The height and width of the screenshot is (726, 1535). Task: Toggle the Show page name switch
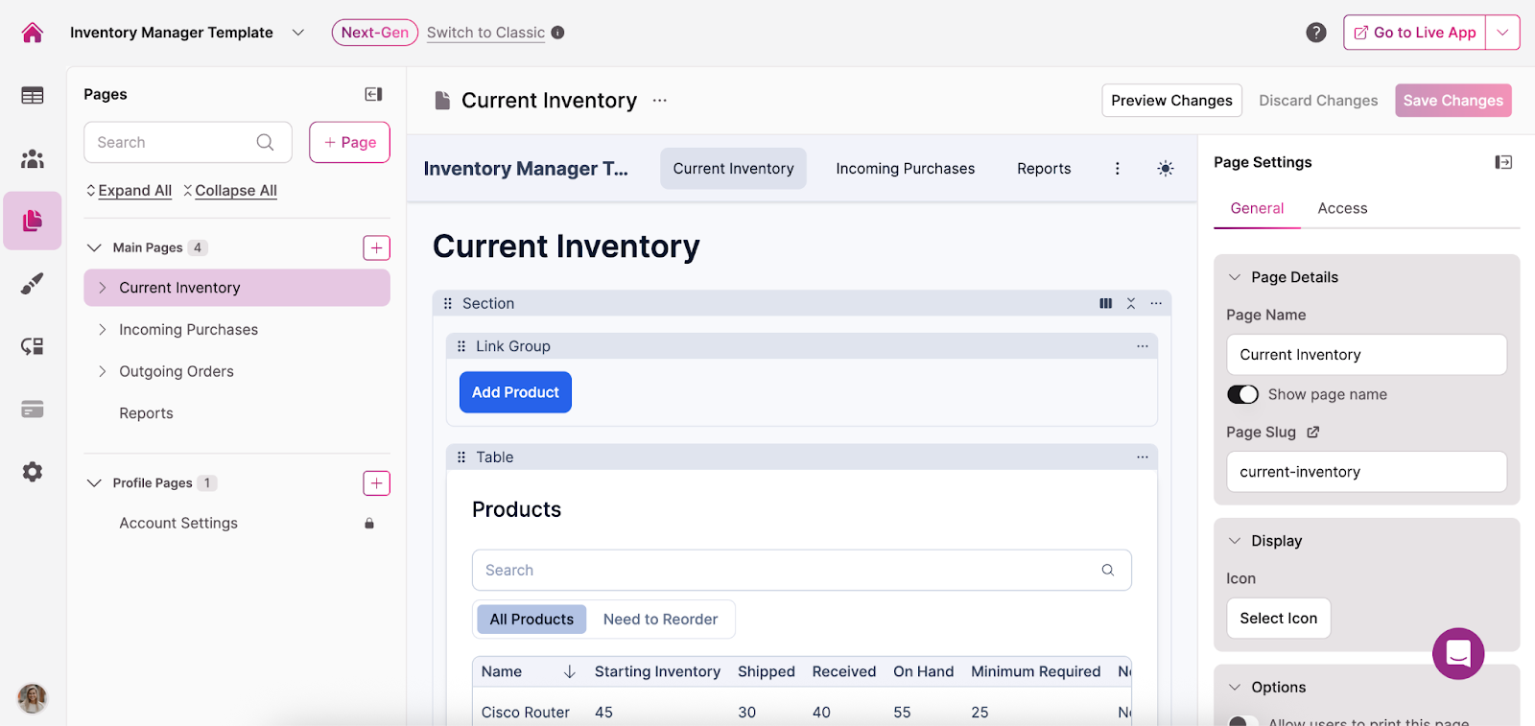pyautogui.click(x=1242, y=394)
